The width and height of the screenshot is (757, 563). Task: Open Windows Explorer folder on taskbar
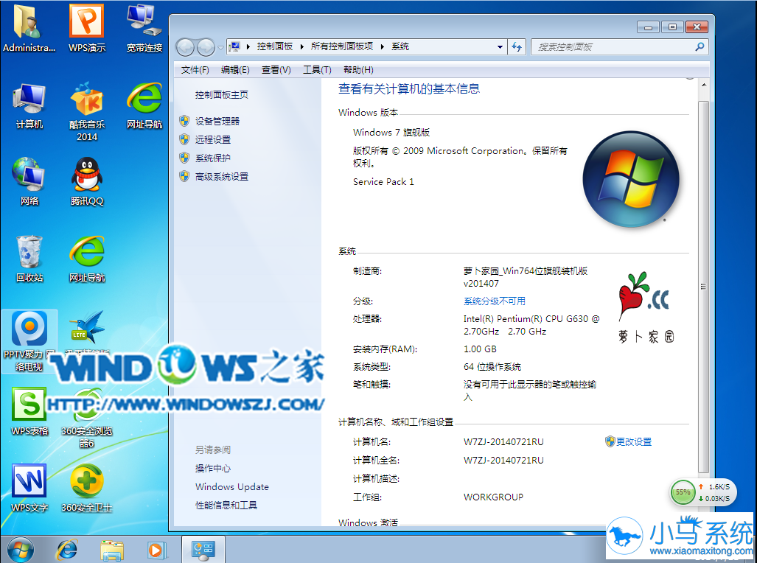point(112,550)
